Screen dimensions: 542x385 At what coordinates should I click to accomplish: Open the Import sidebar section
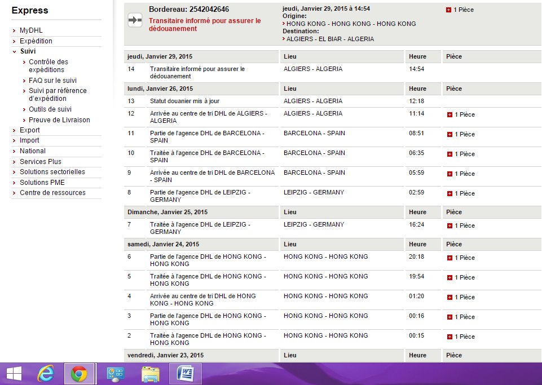(29, 140)
